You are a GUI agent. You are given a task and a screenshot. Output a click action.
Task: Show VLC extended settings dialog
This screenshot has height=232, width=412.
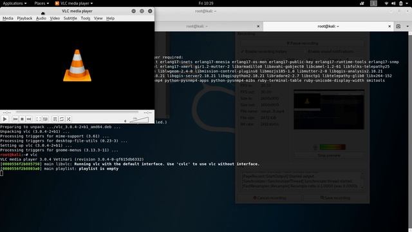(x=46, y=119)
